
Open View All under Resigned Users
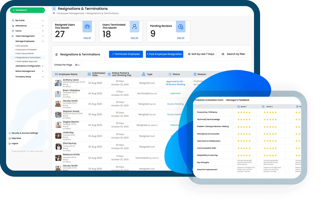[87, 38]
